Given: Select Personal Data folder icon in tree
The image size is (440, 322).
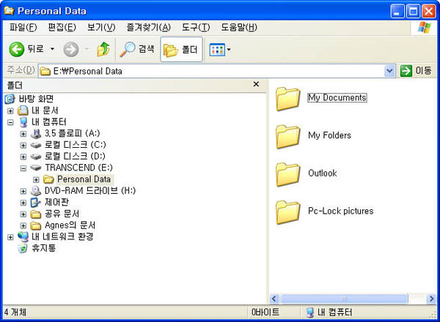Looking at the screenshot, I should click(48, 179).
